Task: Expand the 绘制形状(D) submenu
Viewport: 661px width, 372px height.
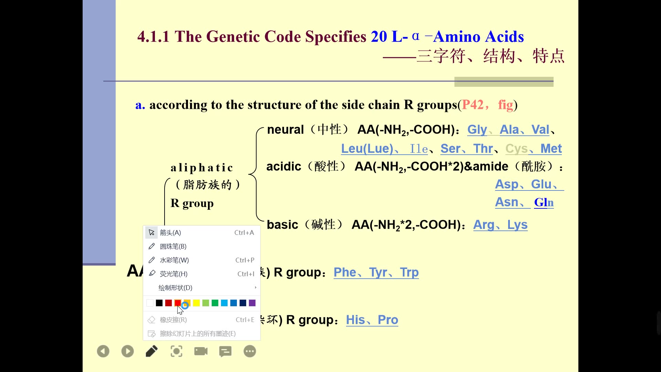Action: (x=201, y=288)
